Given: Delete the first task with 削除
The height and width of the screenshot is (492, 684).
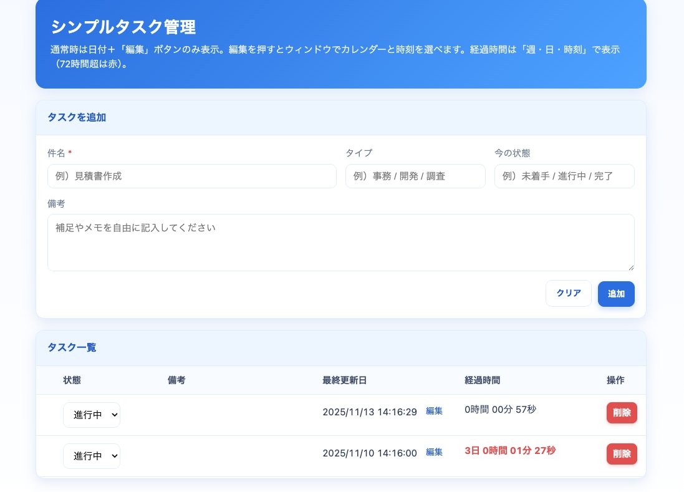Looking at the screenshot, I should tap(621, 413).
